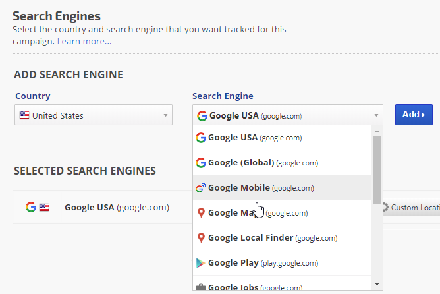Screen dimensions: 440x294
Task: Open the Learn more link
Action: pyautogui.click(x=84, y=41)
